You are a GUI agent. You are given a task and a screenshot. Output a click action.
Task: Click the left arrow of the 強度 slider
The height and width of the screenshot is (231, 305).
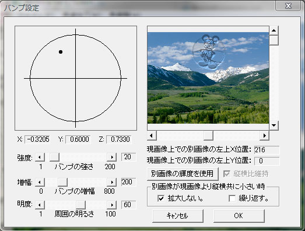click(40, 157)
